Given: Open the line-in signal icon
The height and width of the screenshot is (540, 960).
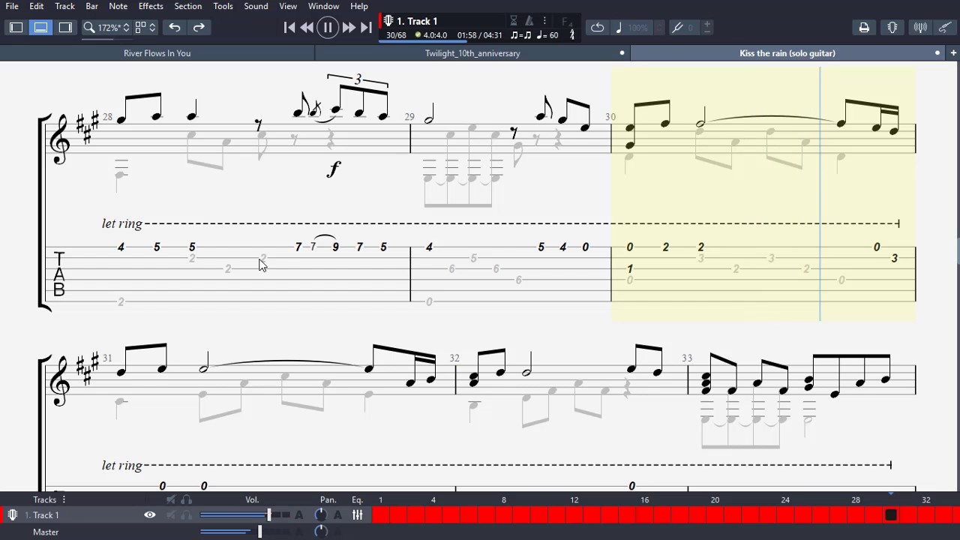Looking at the screenshot, I should pyautogui.click(x=920, y=28).
